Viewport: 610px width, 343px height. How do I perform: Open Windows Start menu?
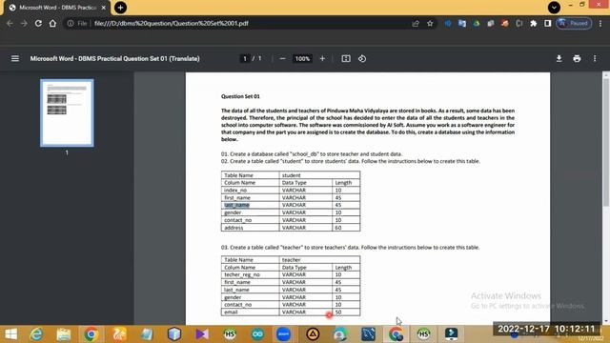click(x=10, y=334)
